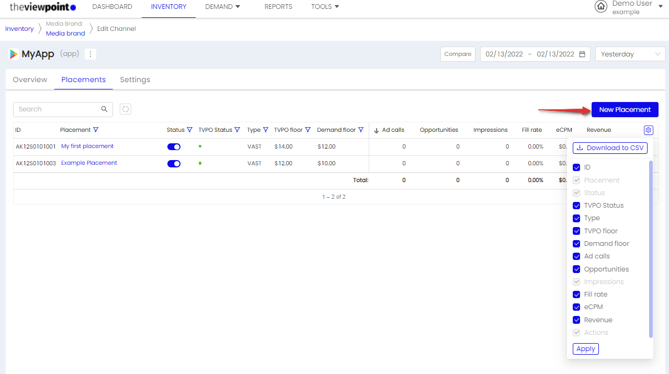Uncheck the eCPM column checkbox
669x374 pixels.
[x=576, y=307]
